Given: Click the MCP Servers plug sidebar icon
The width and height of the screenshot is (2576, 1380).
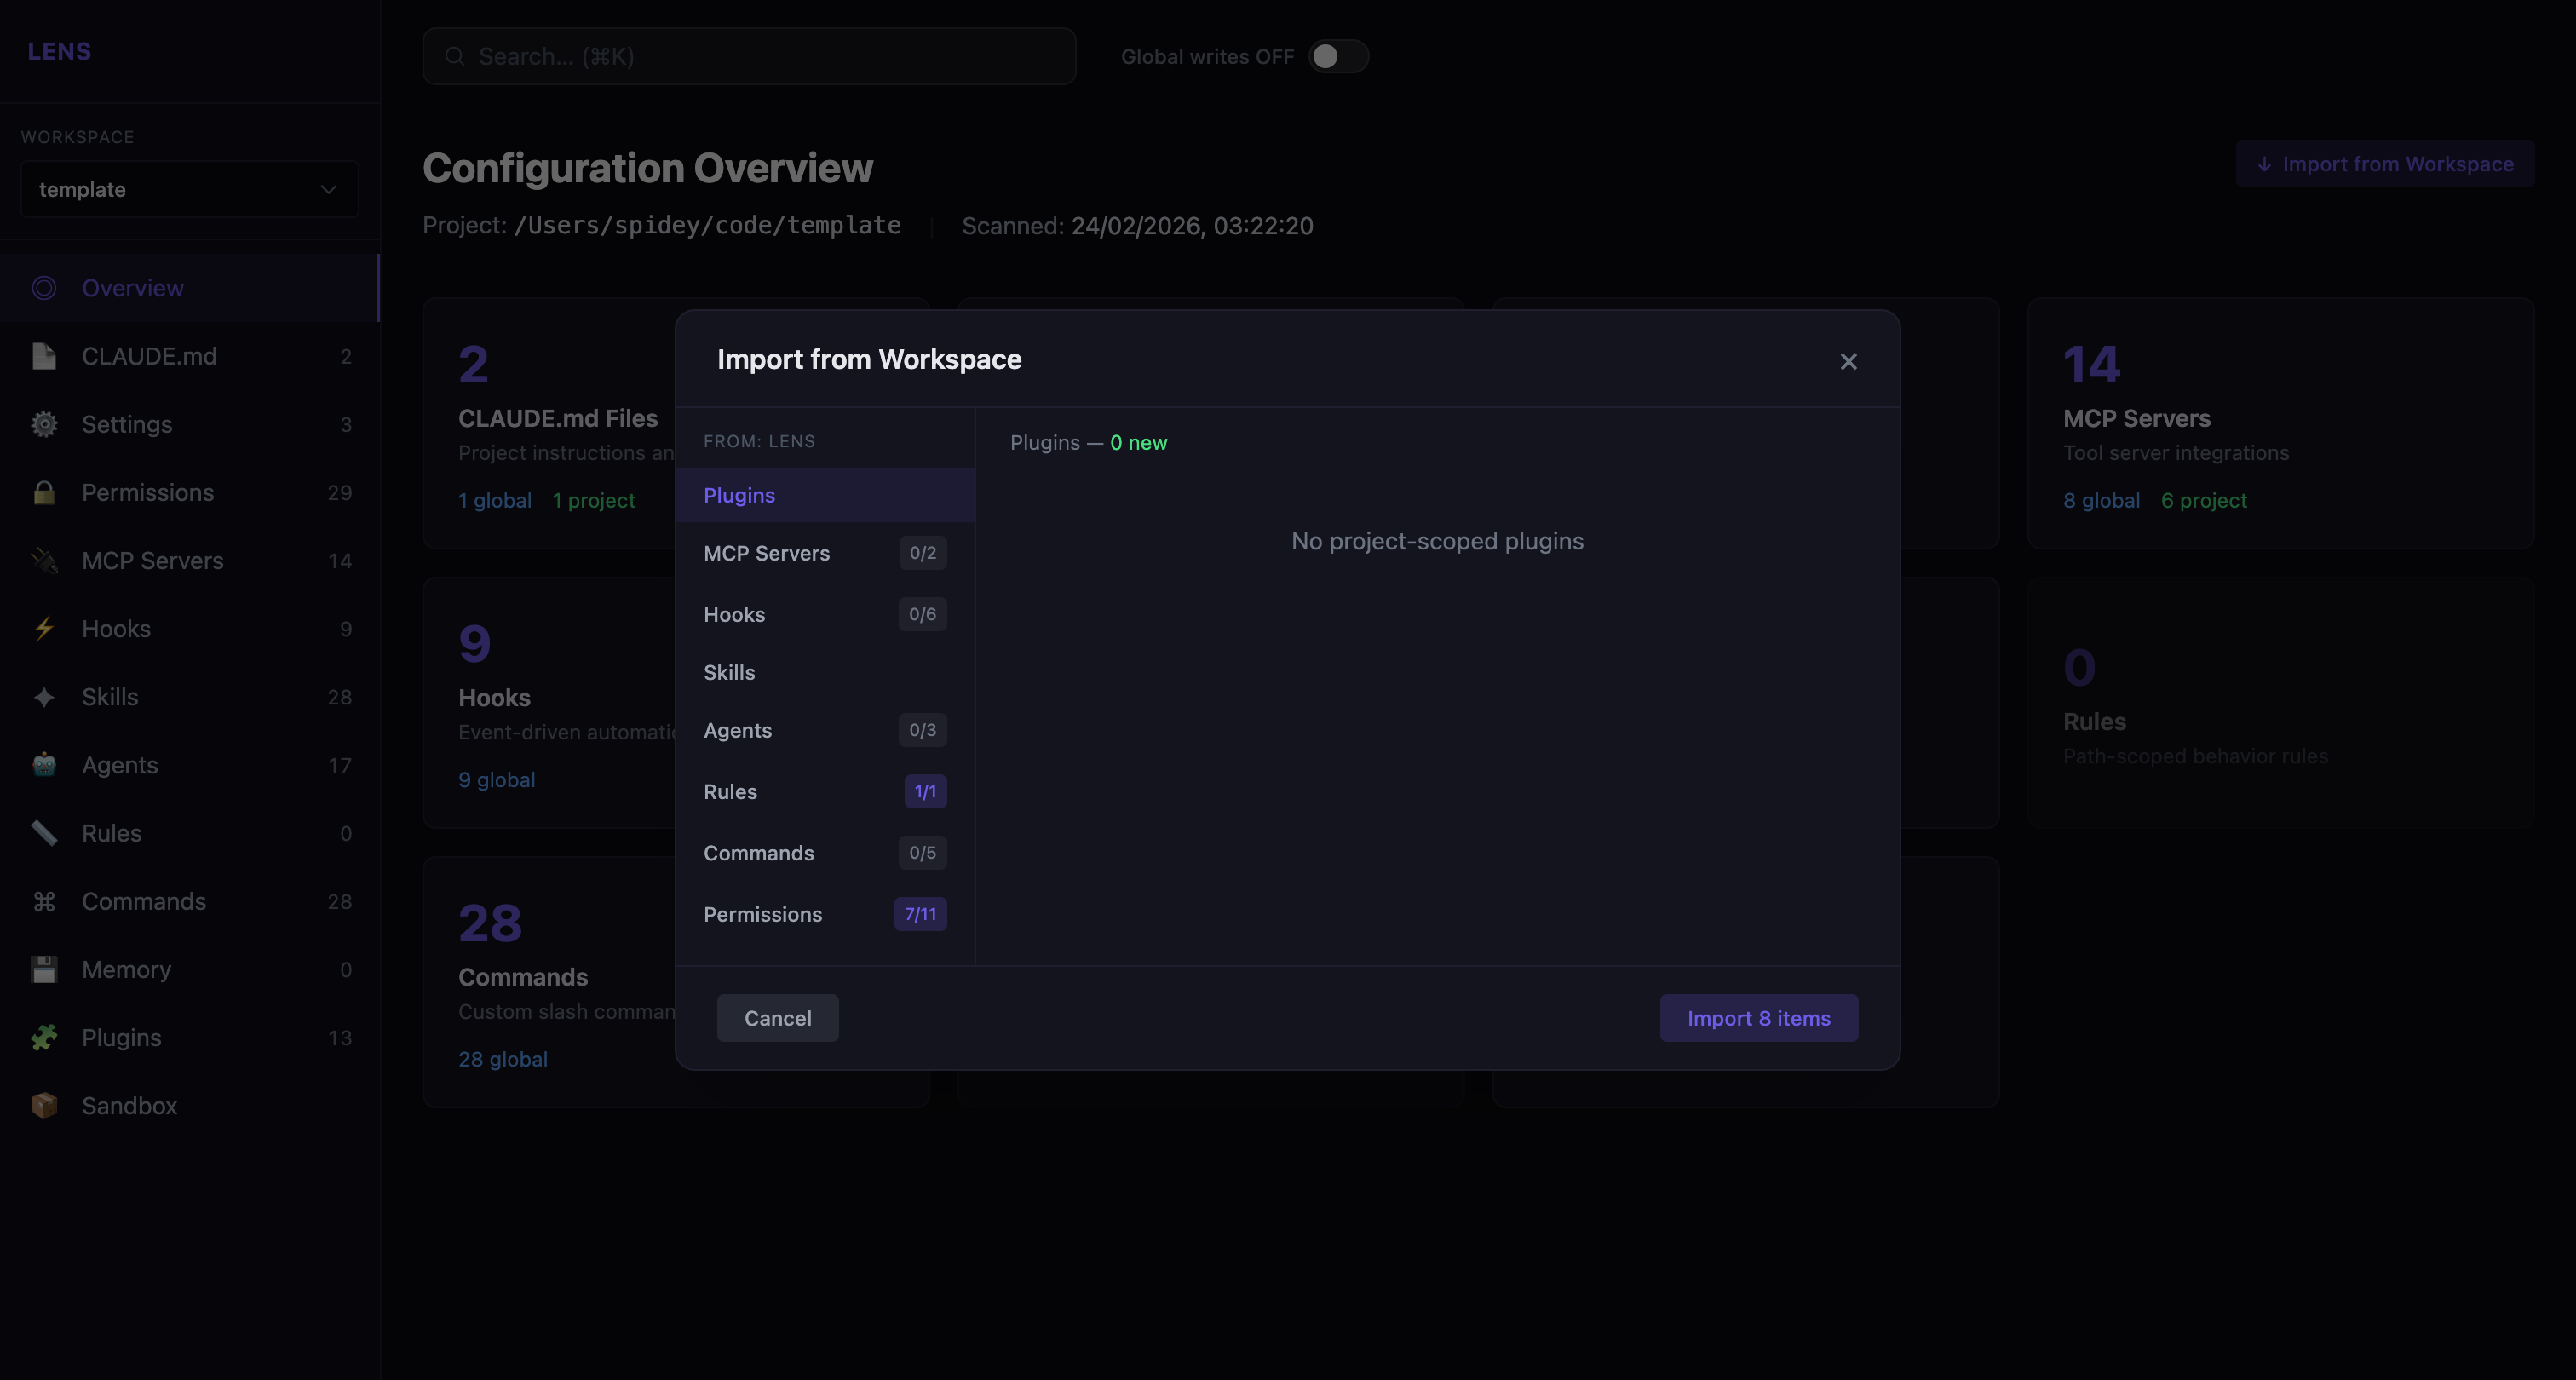Looking at the screenshot, I should click(x=44, y=561).
